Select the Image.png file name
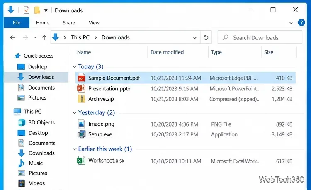Image resolution: width=311 pixels, height=190 pixels. coord(101,124)
